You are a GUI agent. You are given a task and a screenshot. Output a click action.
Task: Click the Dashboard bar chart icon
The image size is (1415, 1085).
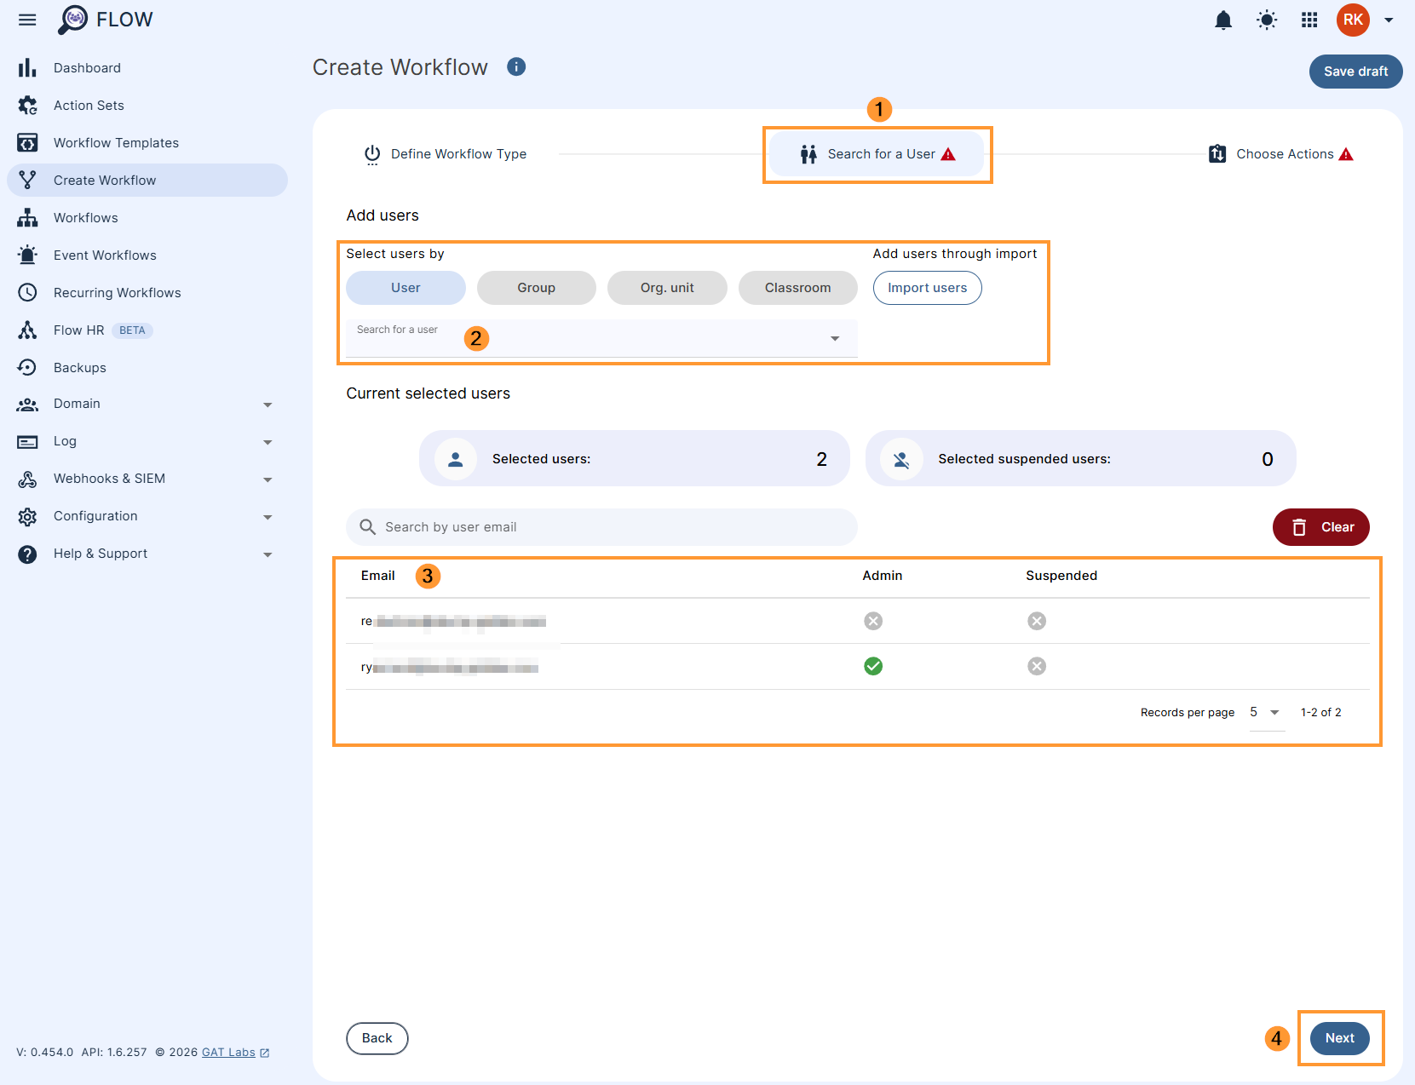27,68
